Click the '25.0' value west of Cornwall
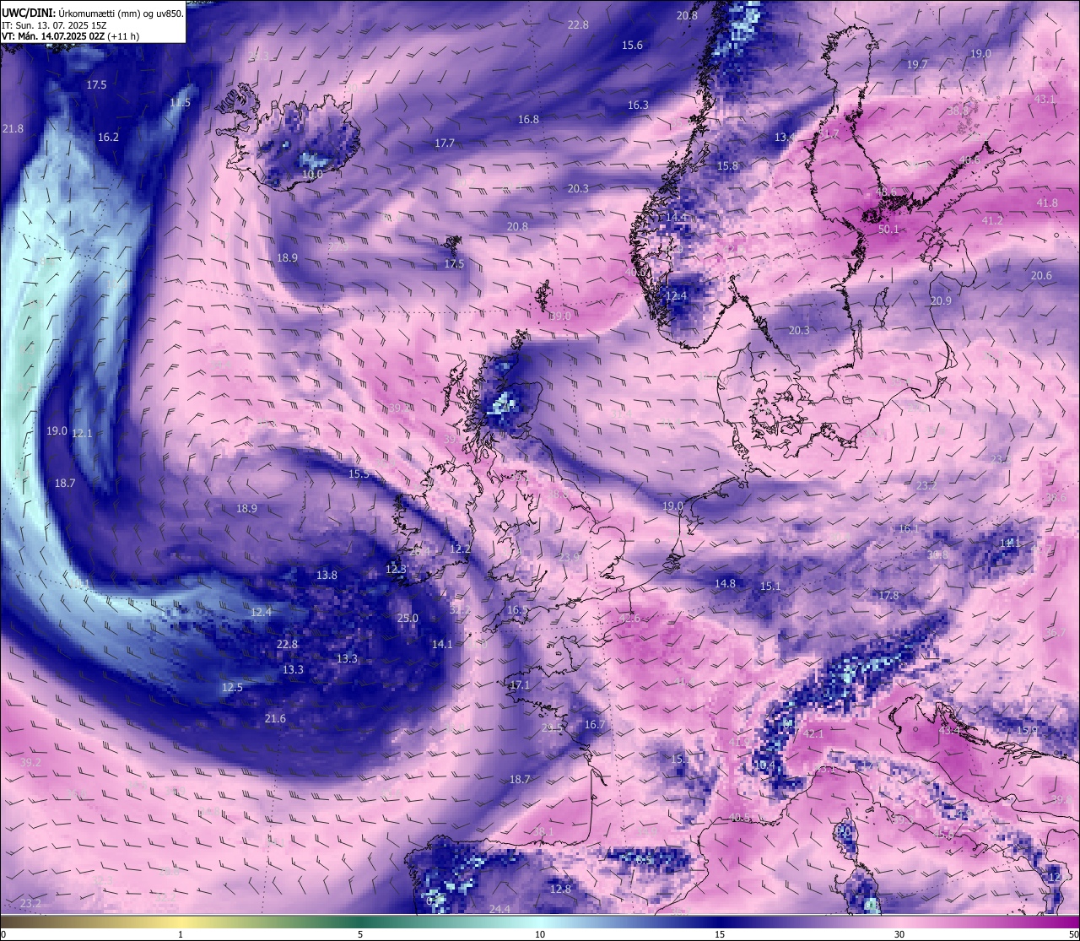Screen dimensions: 1080x941 [x=408, y=618]
